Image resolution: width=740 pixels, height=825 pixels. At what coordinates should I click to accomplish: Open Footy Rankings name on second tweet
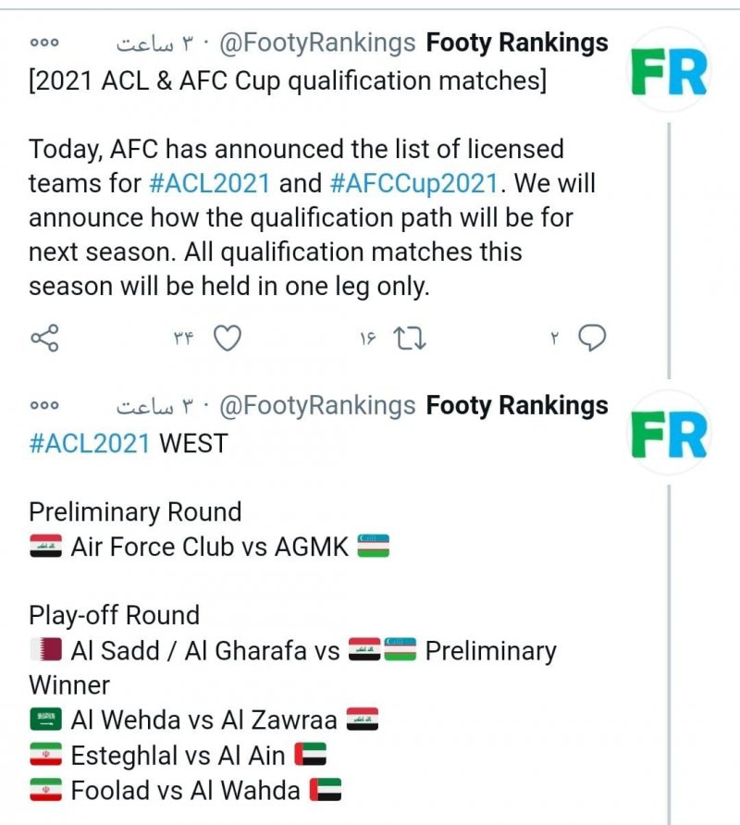[516, 405]
